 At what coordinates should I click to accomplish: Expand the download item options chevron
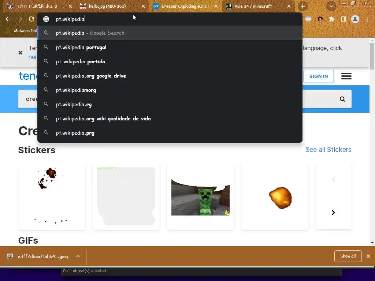78,256
